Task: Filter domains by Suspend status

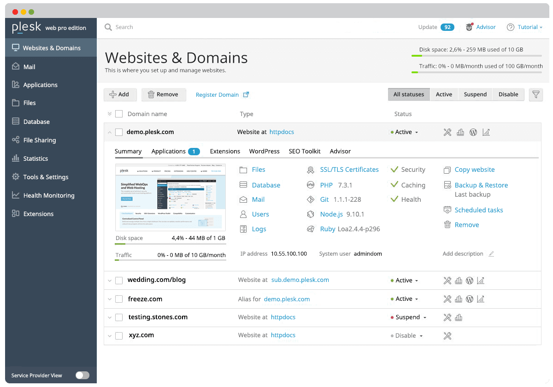Action: (x=475, y=94)
